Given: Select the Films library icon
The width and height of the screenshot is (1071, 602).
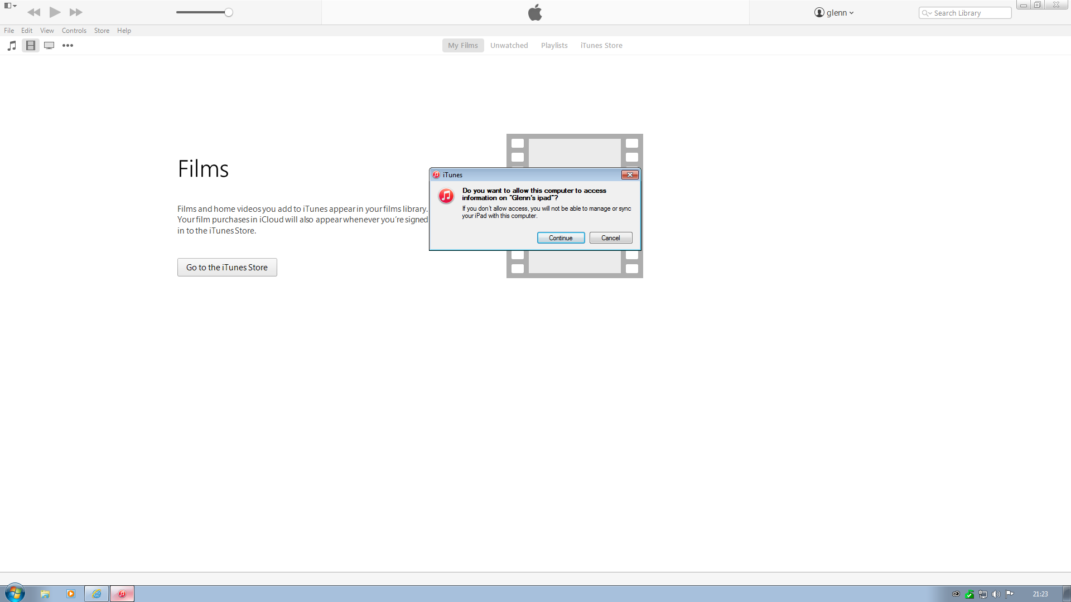Looking at the screenshot, I should (x=31, y=46).
